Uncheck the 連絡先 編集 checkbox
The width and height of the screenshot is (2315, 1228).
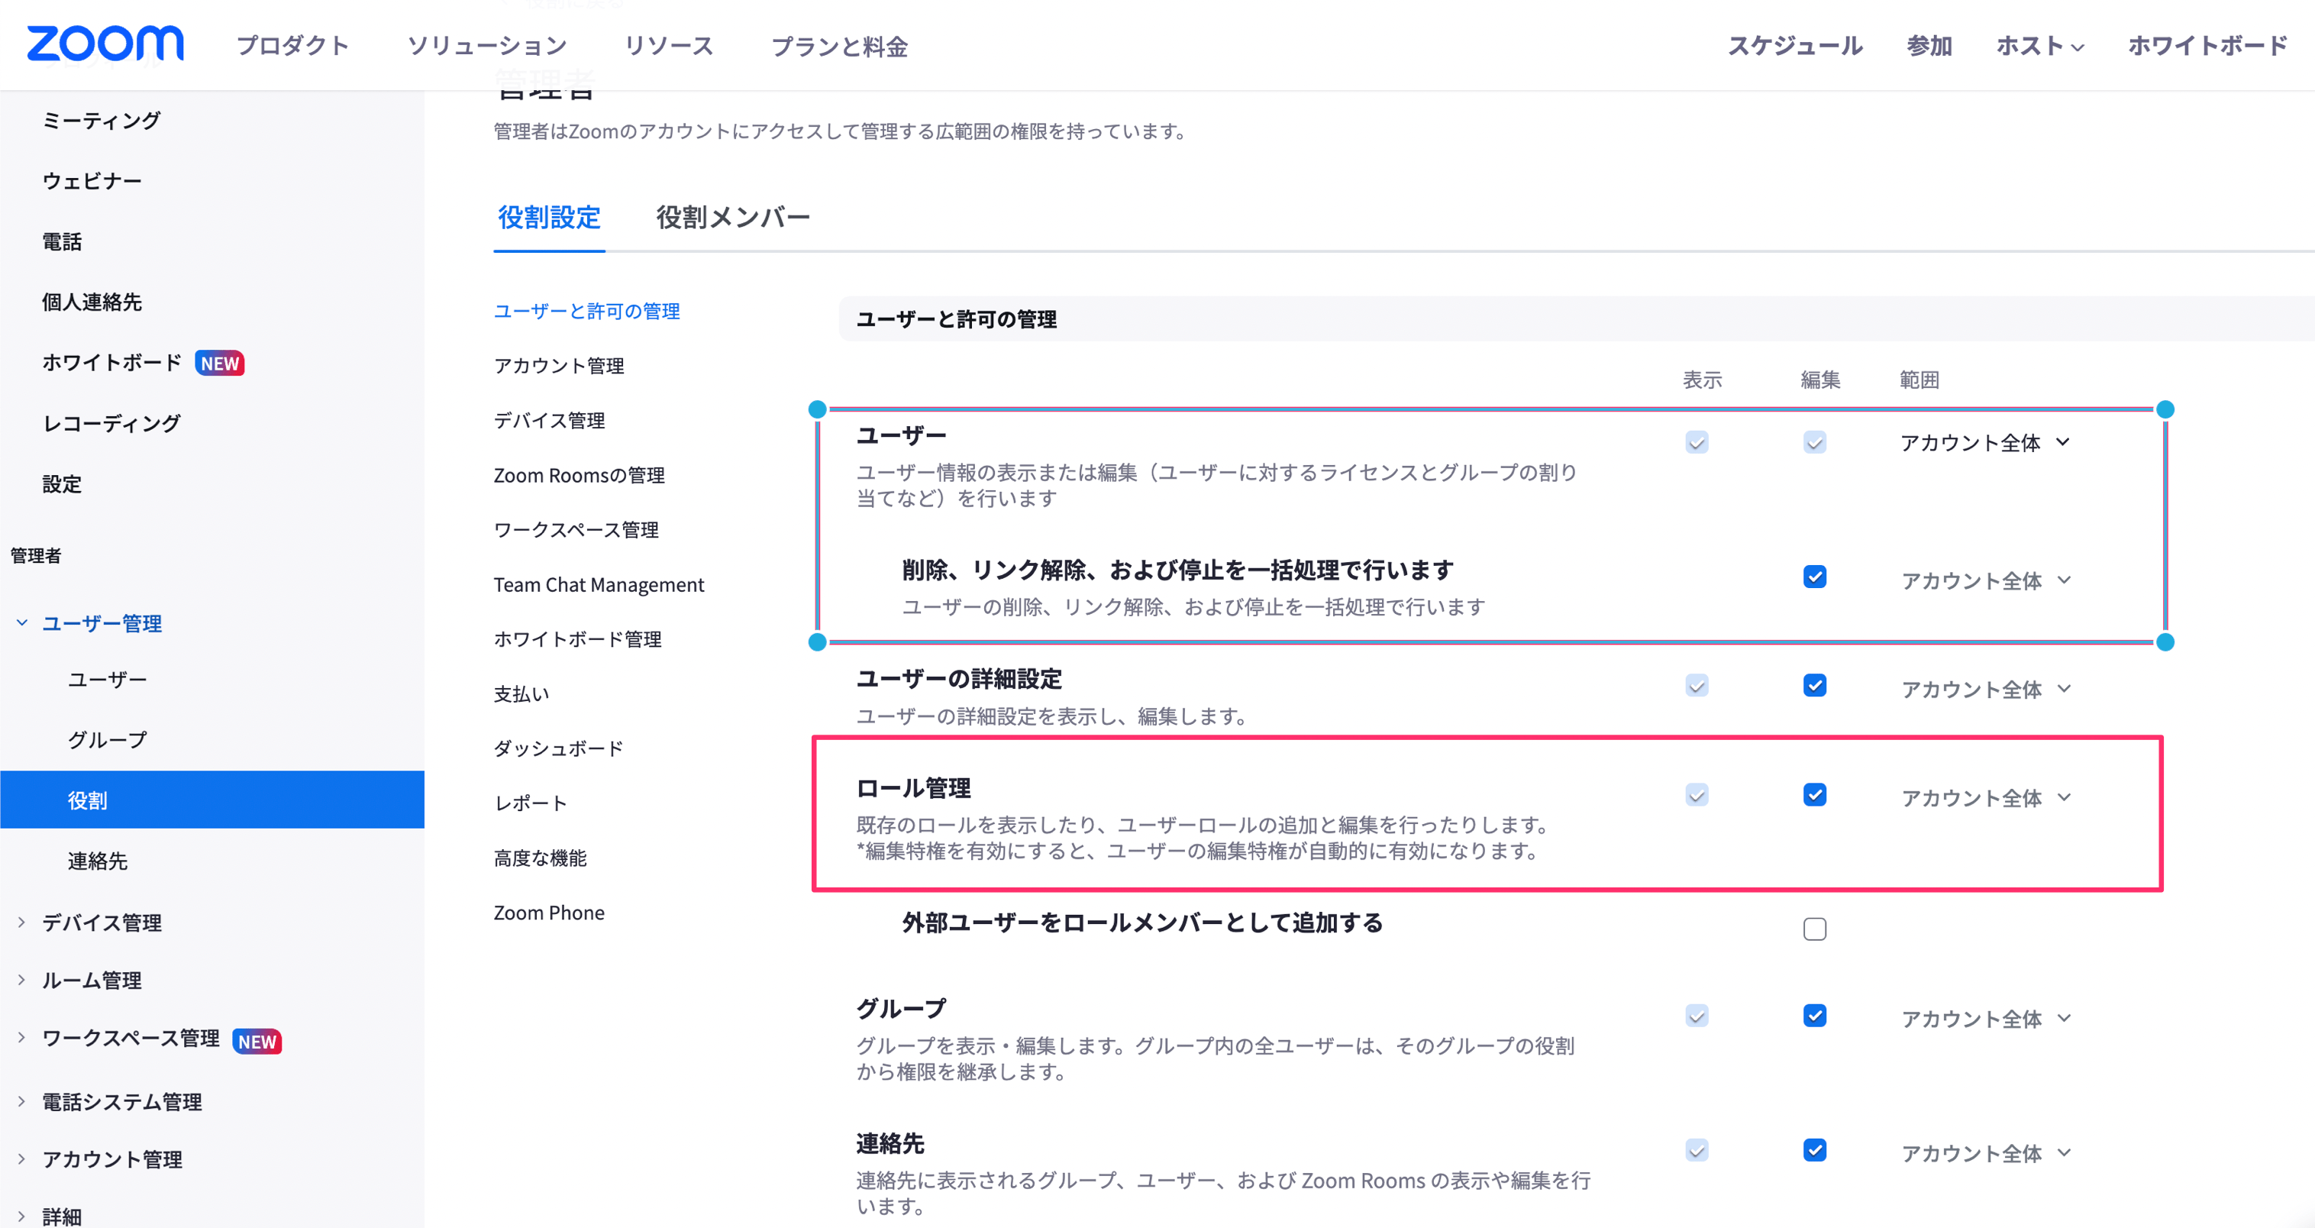(x=1814, y=1151)
